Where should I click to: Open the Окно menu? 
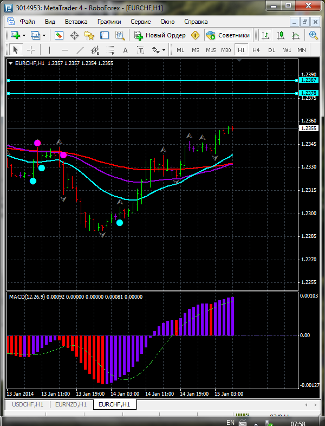167,22
